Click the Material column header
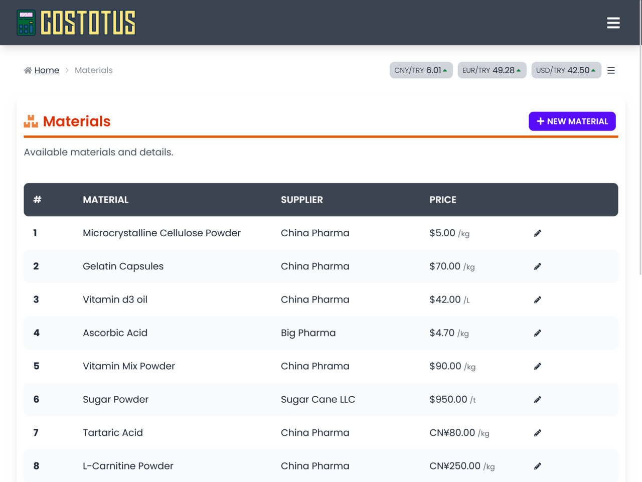This screenshot has height=482, width=642. tap(105, 200)
